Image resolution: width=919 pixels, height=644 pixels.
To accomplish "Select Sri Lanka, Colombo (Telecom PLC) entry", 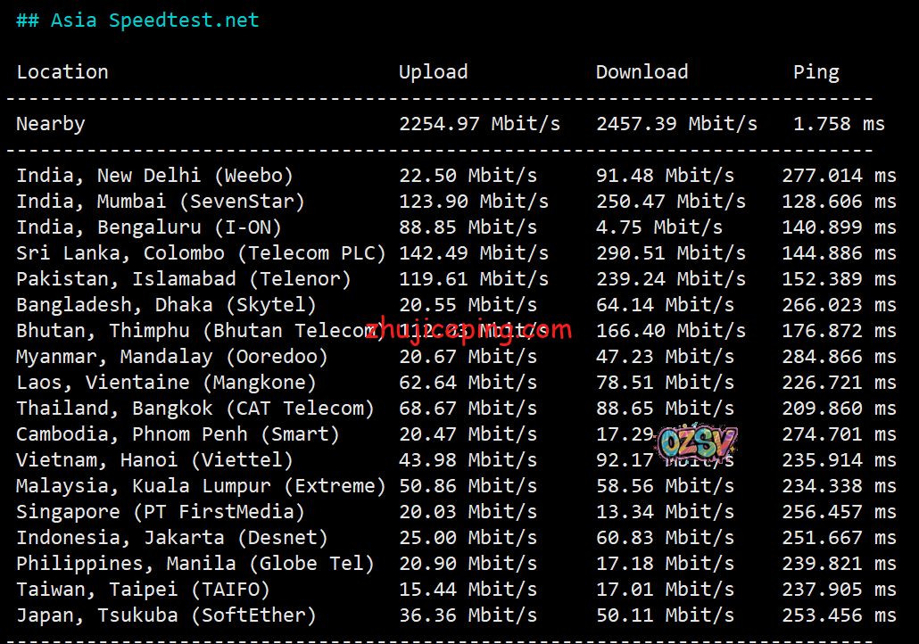I will pyautogui.click(x=201, y=253).
